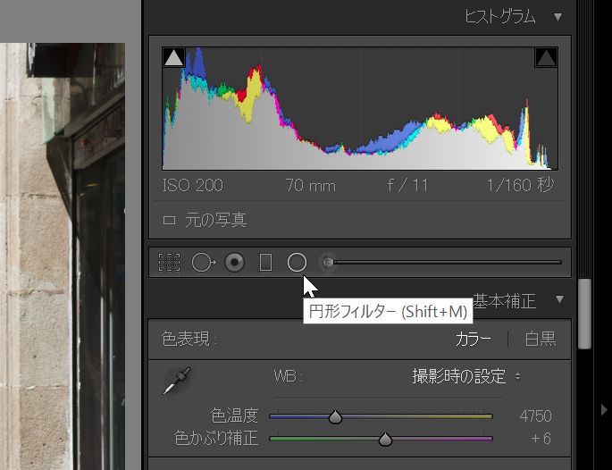Click the right panel collapse arrow
This screenshot has height=470, width=612.
pyautogui.click(x=604, y=410)
